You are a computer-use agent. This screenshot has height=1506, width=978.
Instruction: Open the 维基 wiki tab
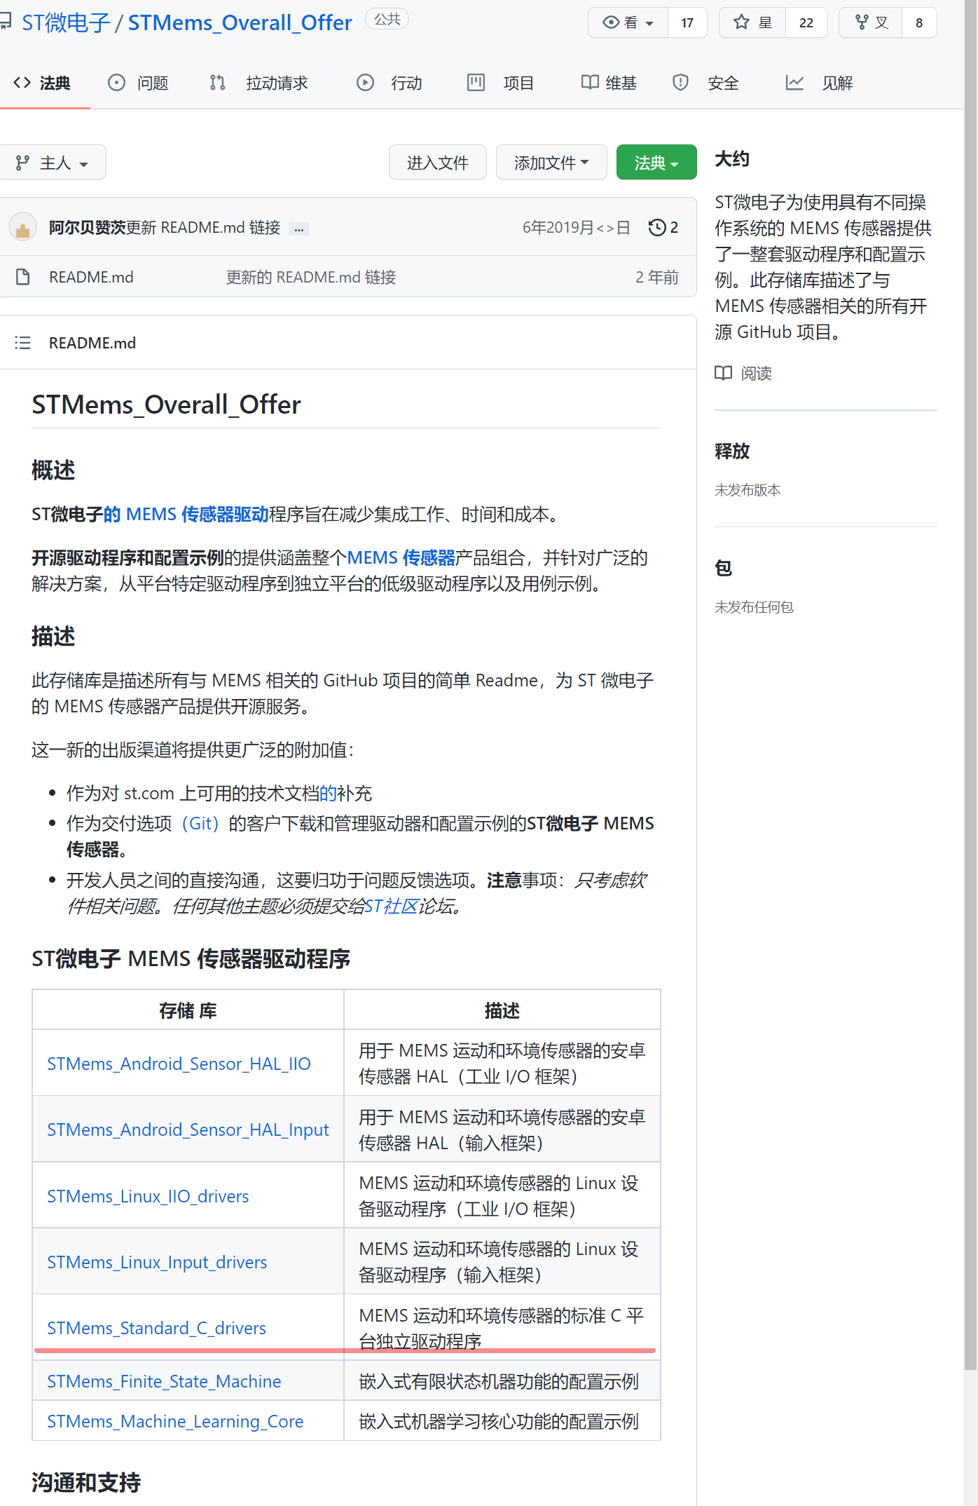tap(609, 83)
